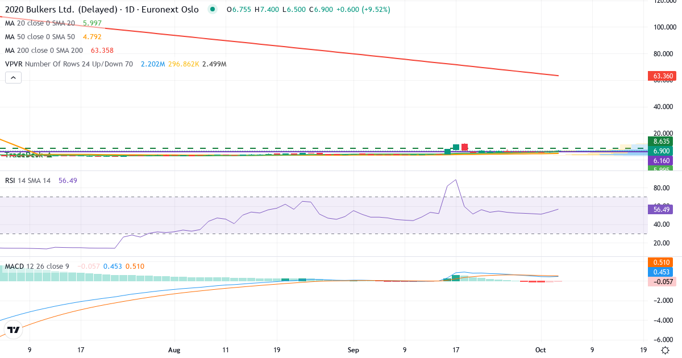The image size is (682, 358).
Task: Click the VPVR down volume 296.862K
Action: click(184, 64)
